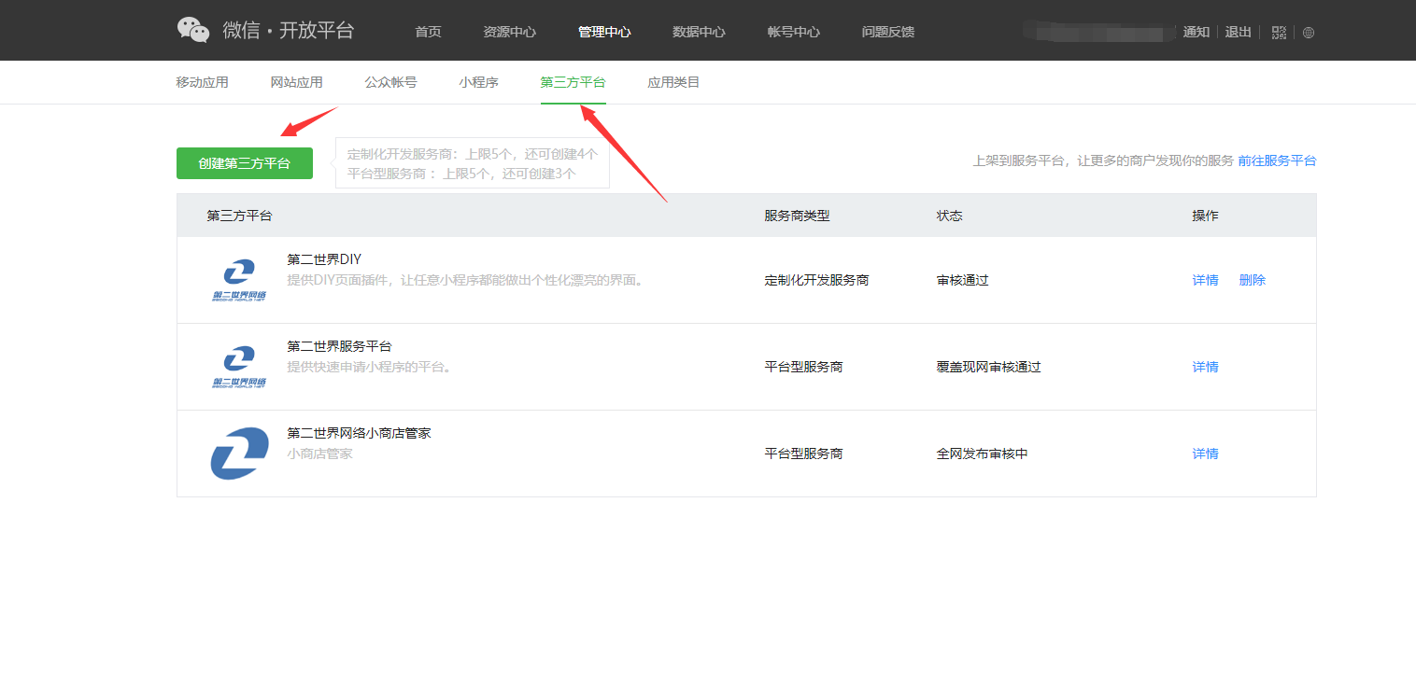Open 详情 for 第二世界DIY

point(1205,280)
